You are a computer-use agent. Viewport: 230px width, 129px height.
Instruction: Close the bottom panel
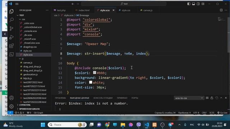(x=226, y=98)
